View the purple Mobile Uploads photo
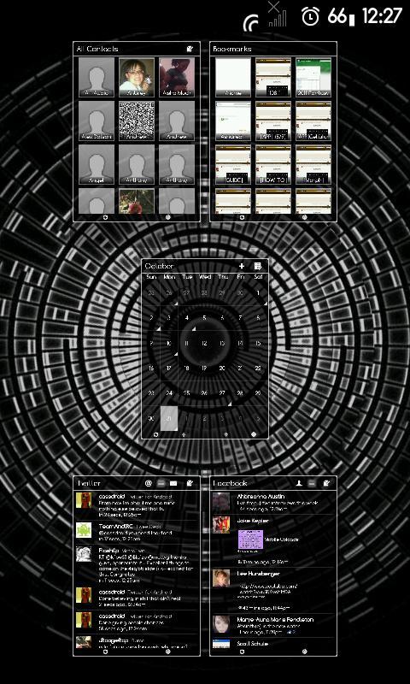The height and width of the screenshot is (684, 410). click(250, 540)
